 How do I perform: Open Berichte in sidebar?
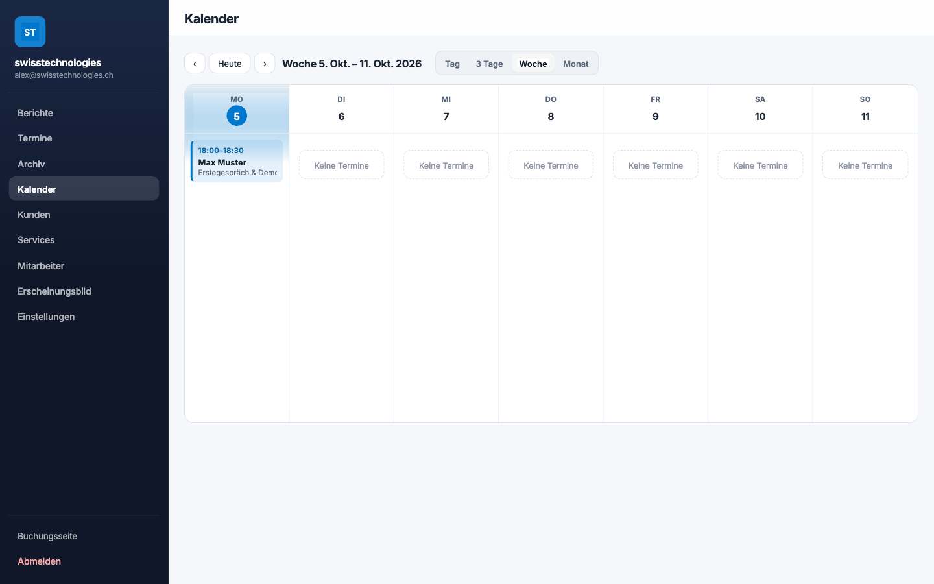(x=84, y=113)
